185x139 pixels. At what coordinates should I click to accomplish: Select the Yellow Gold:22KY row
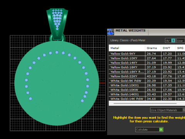tap(147, 76)
